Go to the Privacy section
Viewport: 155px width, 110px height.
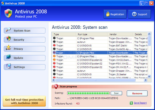[25, 49]
